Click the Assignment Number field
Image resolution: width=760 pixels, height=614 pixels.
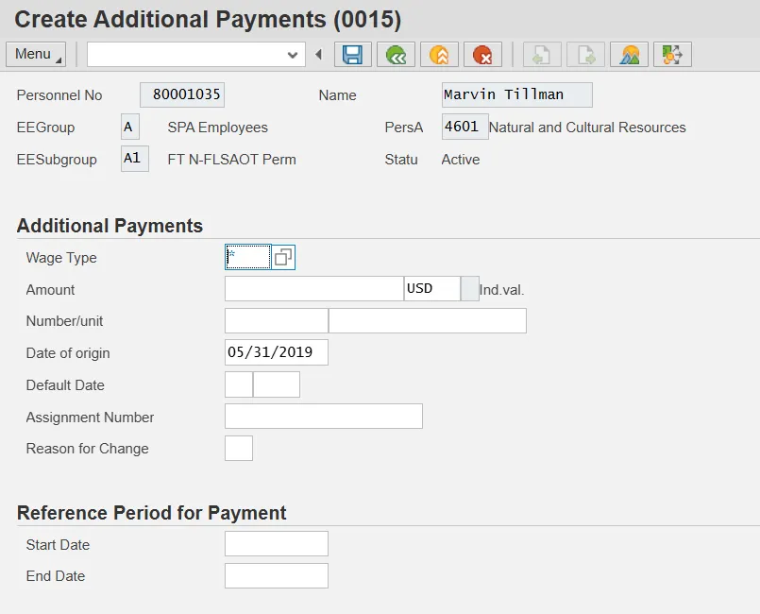click(x=324, y=417)
